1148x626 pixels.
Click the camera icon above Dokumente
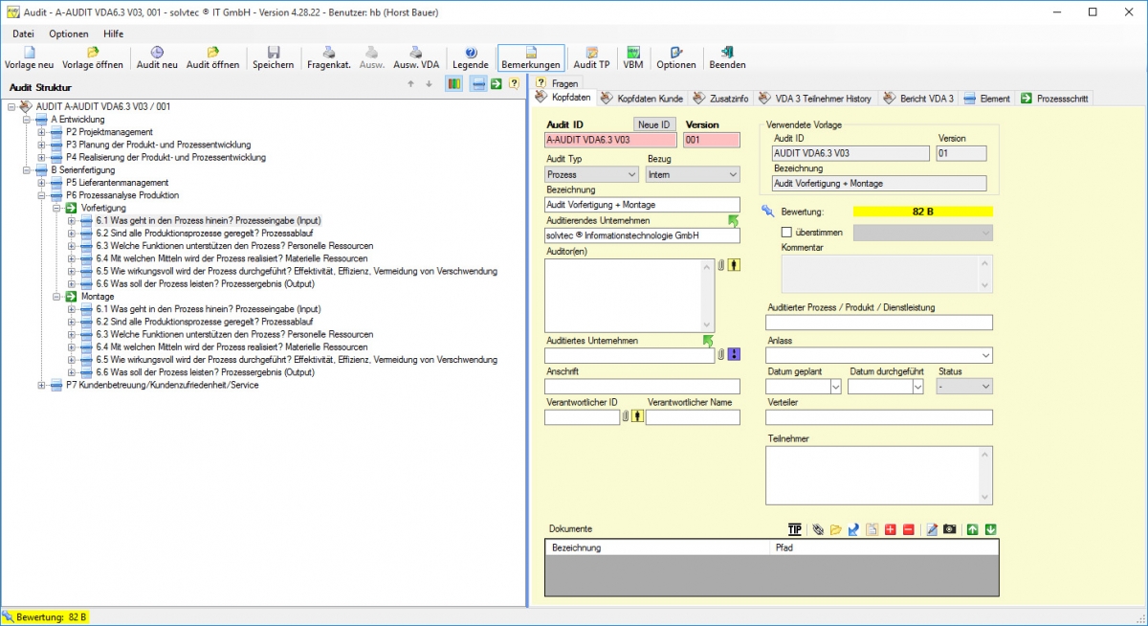950,529
